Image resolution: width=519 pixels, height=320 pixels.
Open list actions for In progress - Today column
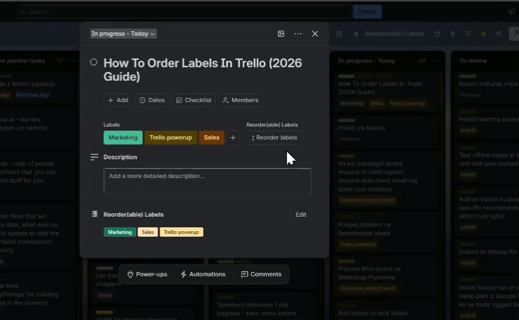[x=435, y=61]
